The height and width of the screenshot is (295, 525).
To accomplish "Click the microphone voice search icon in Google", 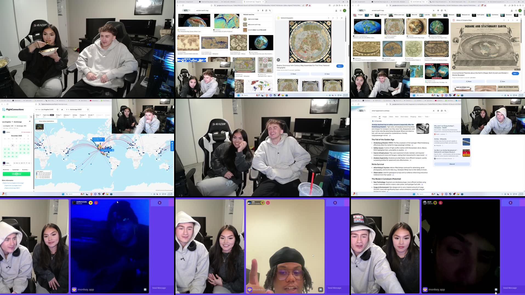I will (262, 10).
